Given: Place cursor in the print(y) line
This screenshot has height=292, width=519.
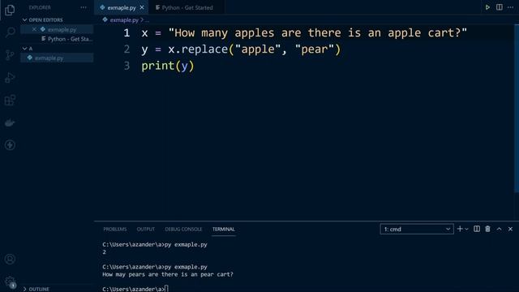Looking at the screenshot, I should 168,66.
